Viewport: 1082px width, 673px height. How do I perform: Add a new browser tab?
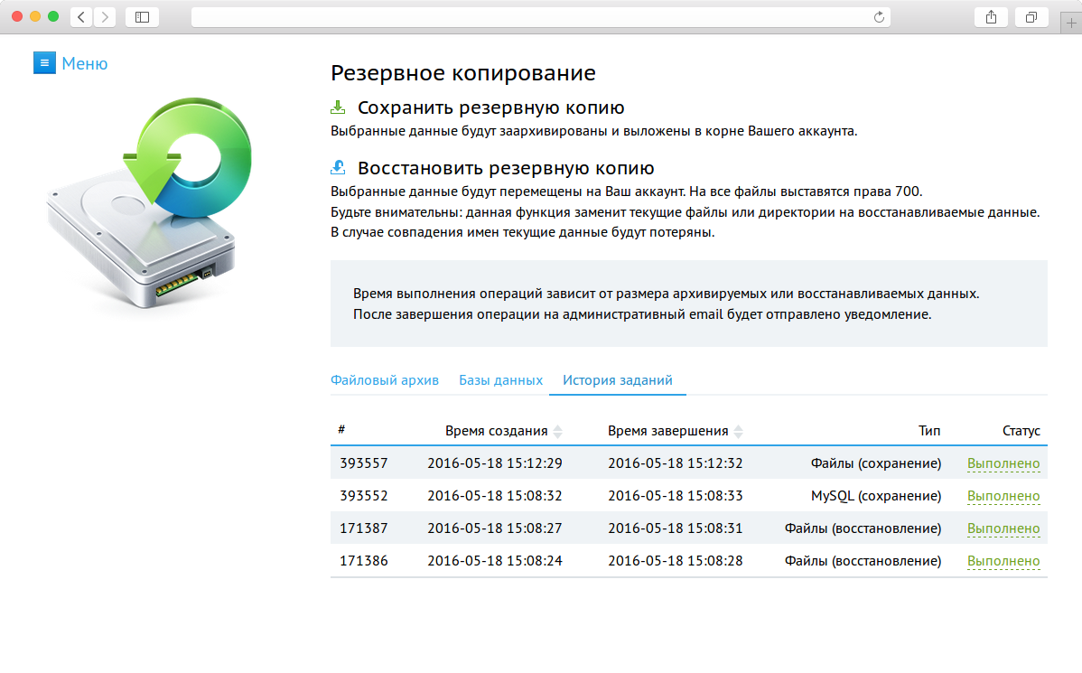1071,23
